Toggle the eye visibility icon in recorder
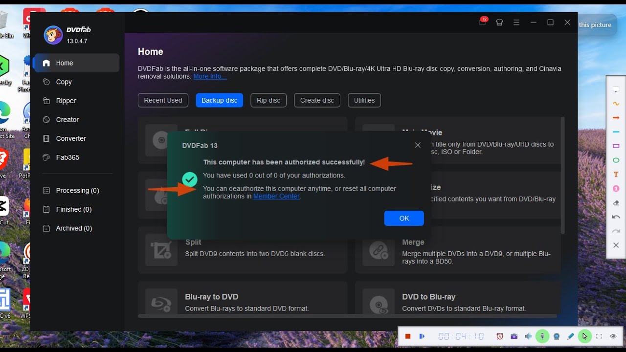The image size is (626, 352). [613, 336]
